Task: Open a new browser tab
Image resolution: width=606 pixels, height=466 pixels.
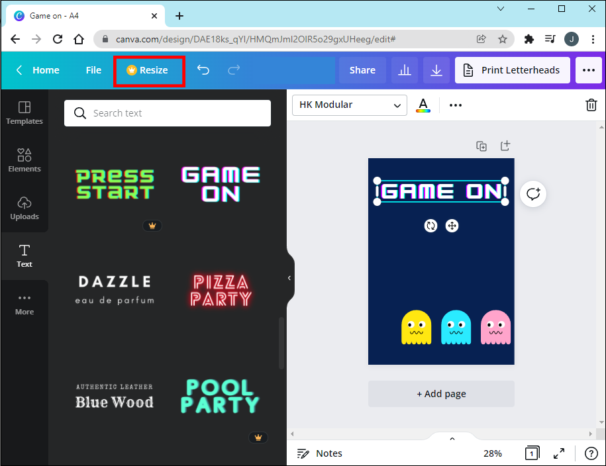Action: coord(179,16)
